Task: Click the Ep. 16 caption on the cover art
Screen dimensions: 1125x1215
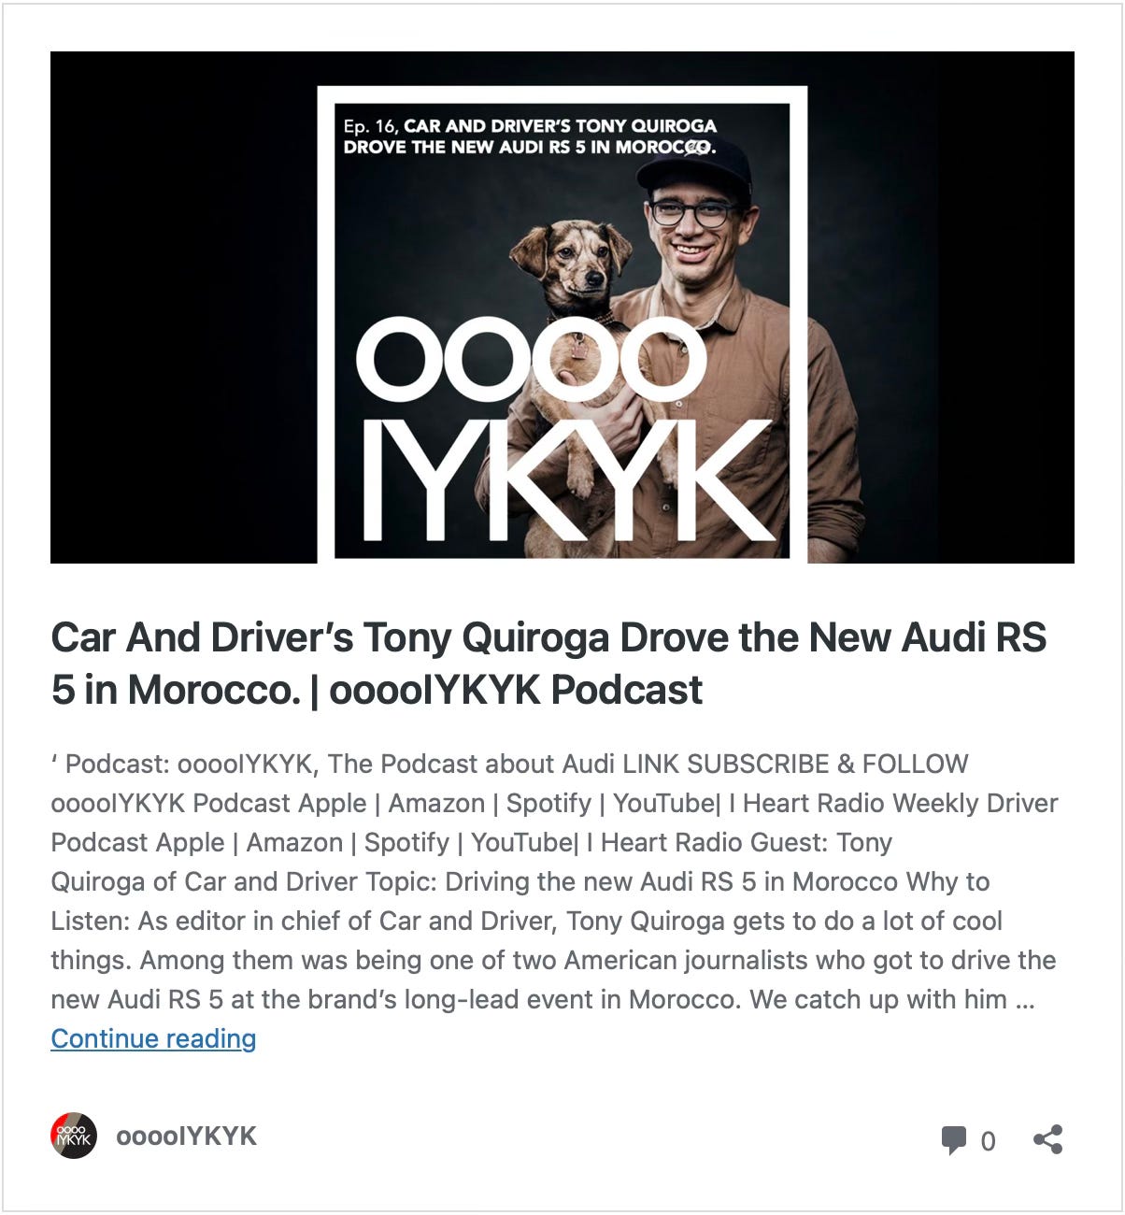Action: click(x=530, y=136)
